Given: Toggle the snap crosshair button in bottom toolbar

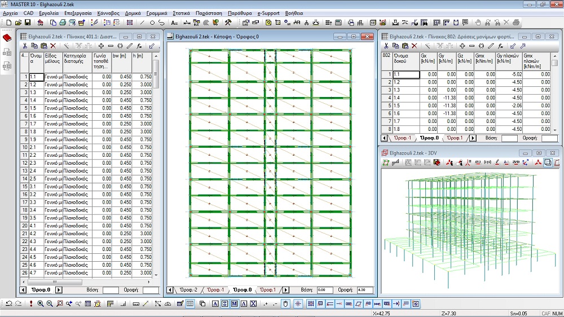Looking at the screenshot, I should coord(298,304).
